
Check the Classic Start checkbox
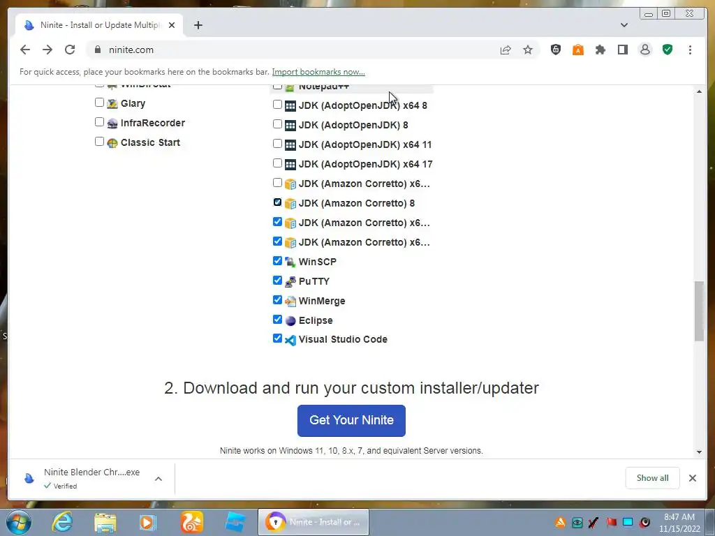point(99,142)
